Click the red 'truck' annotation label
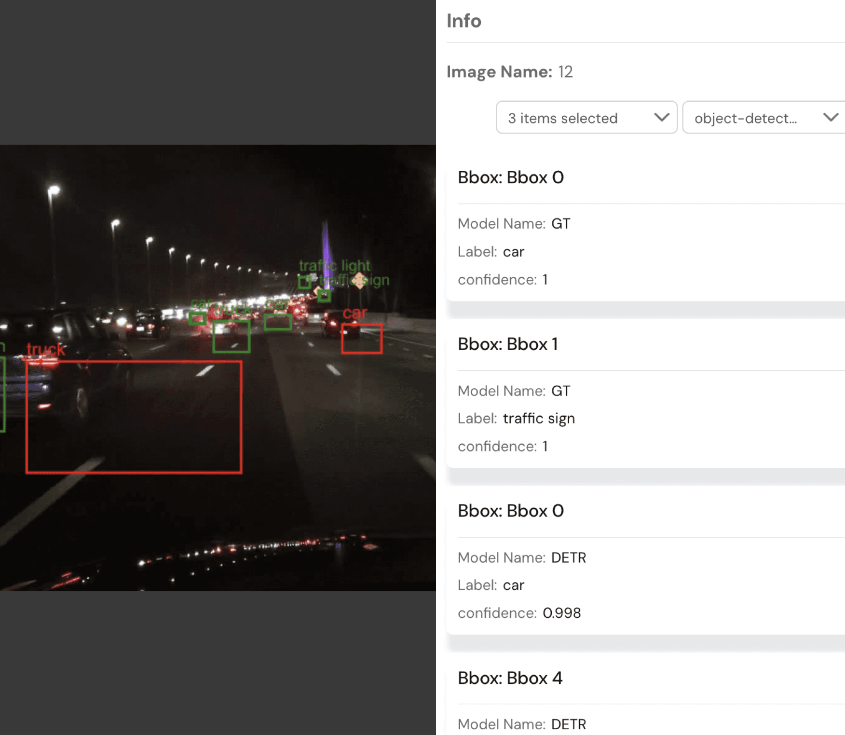Image resolution: width=845 pixels, height=735 pixels. (x=46, y=349)
